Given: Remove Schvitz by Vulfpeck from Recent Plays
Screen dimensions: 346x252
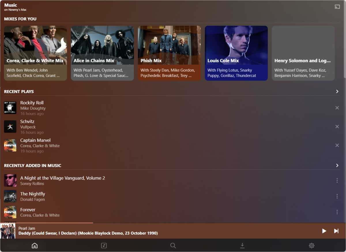Looking at the screenshot, I should pos(337,126).
